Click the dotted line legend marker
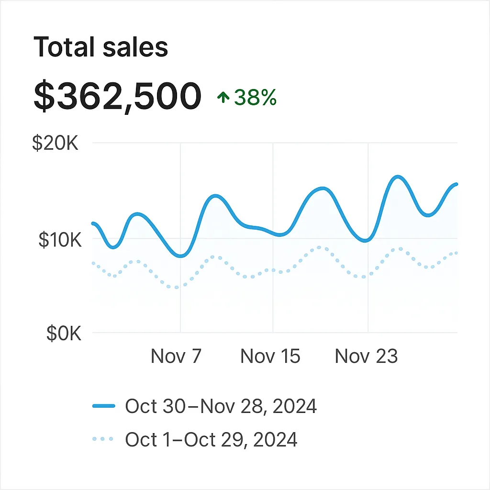This screenshot has width=490, height=490. click(103, 438)
